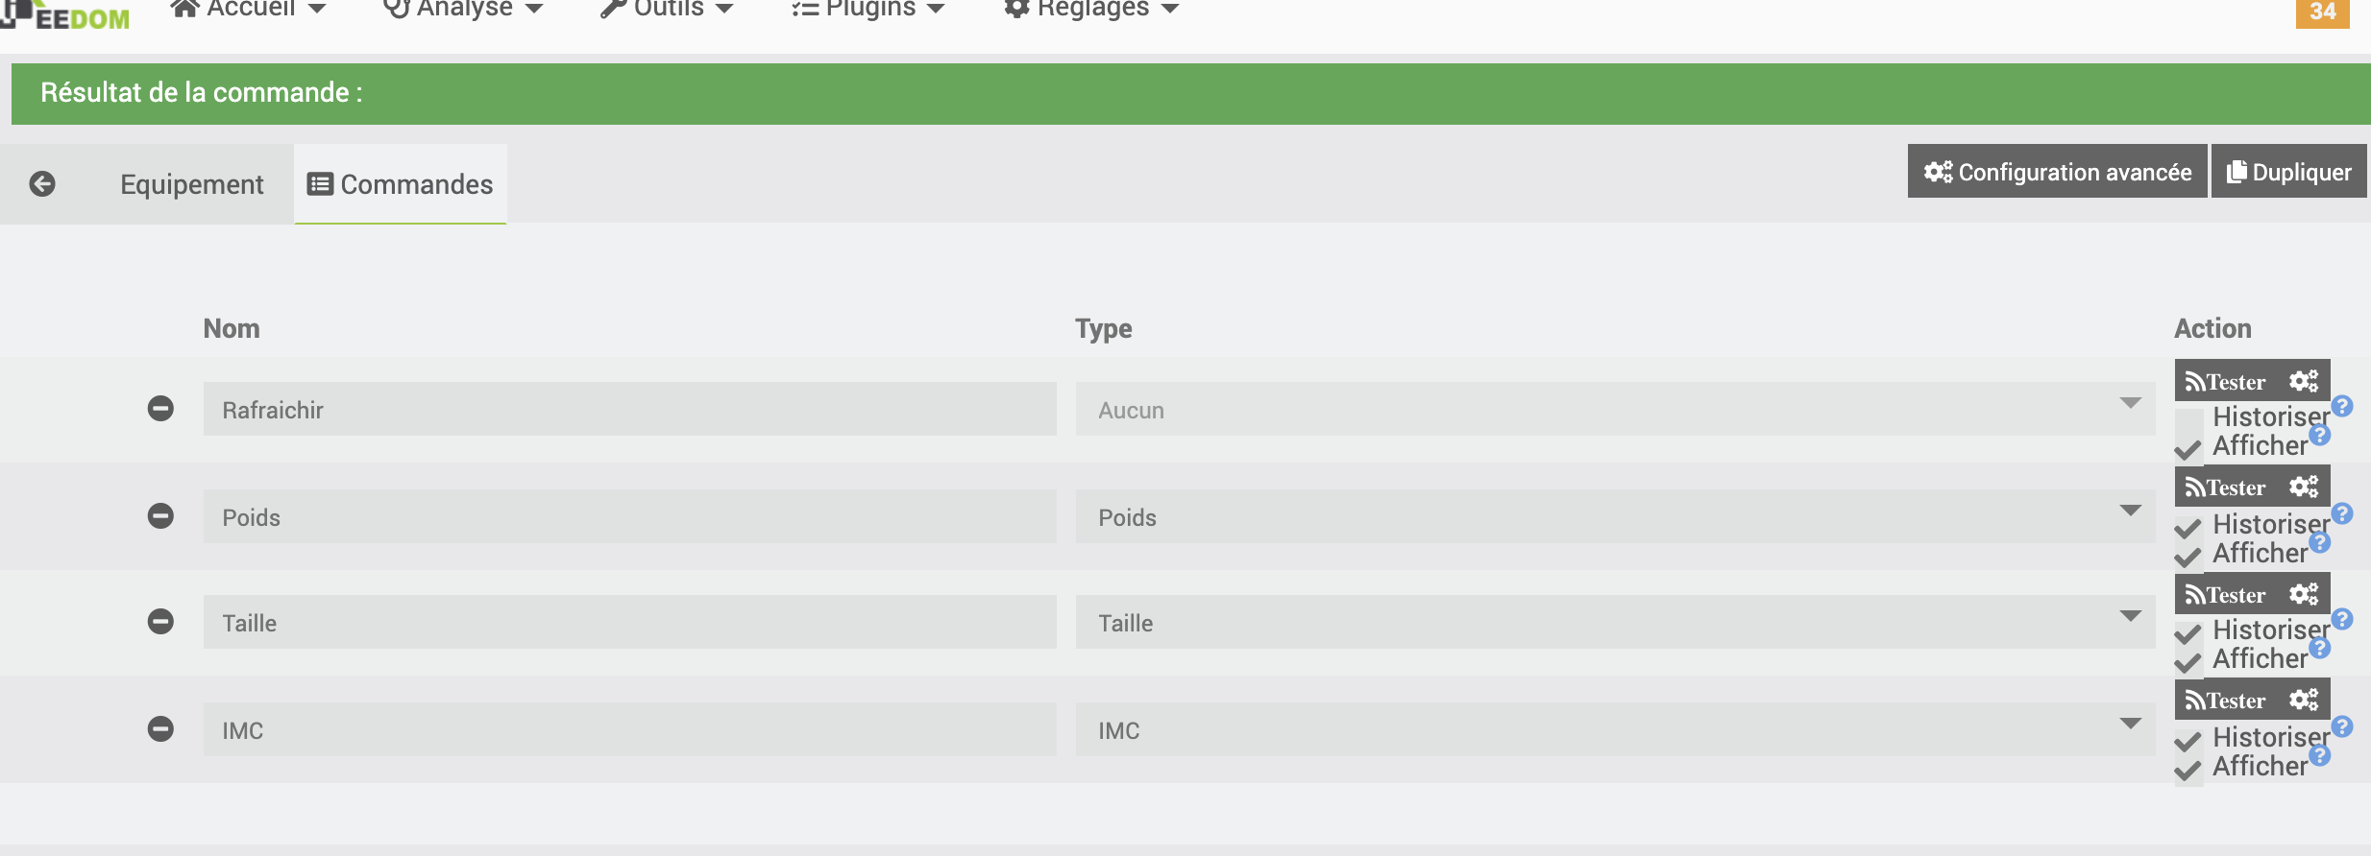This screenshot has height=856, width=2371.
Task: Switch to the Equipement tab
Action: pos(191,184)
